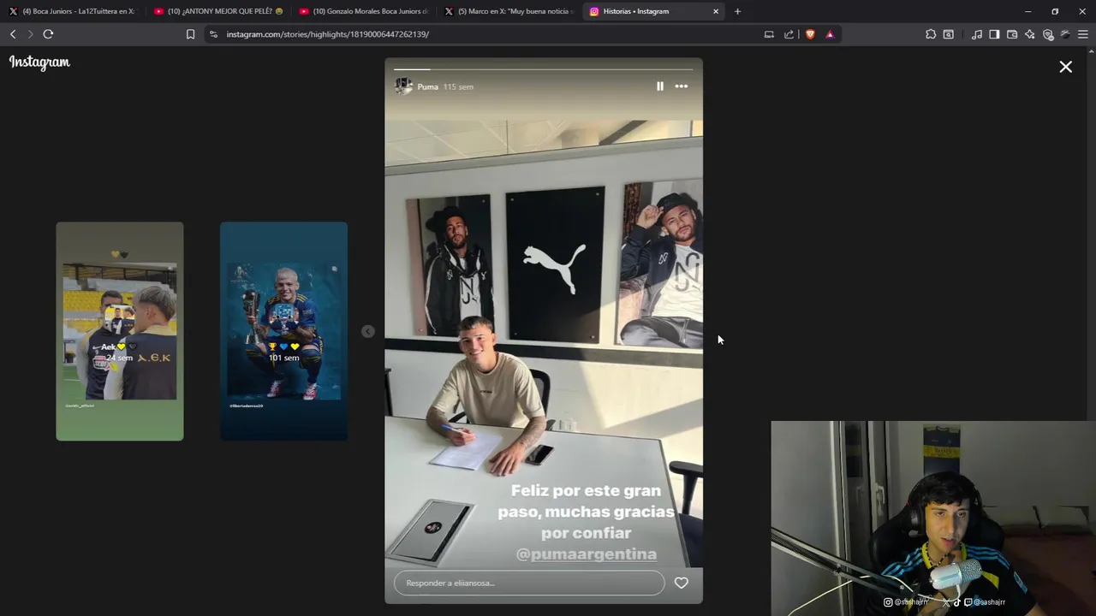1096x616 pixels.
Task: Open the @pumaargentina mention in the story
Action: pyautogui.click(x=587, y=554)
